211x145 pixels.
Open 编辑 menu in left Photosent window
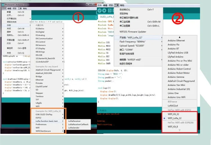(x=9, y=8)
